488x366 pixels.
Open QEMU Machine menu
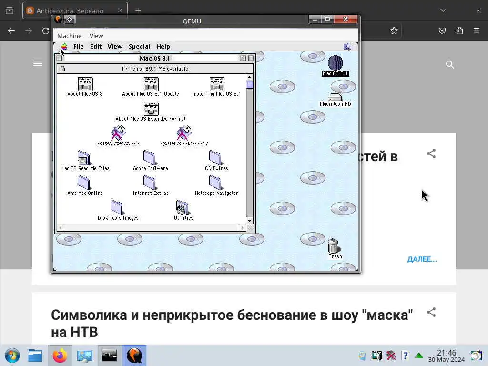coord(70,36)
